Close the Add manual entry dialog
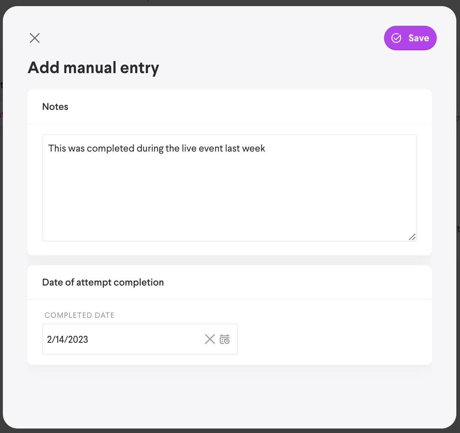This screenshot has height=433, width=460. tap(35, 38)
